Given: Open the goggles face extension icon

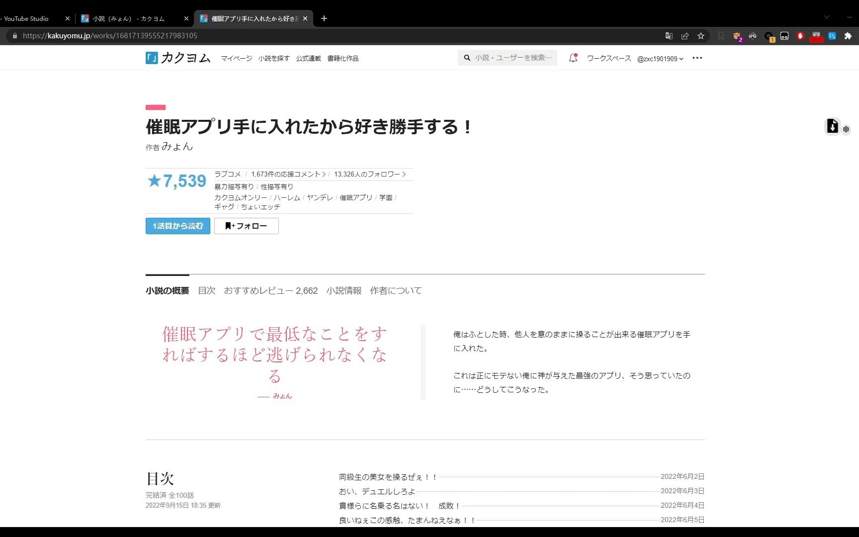Looking at the screenshot, I should [753, 36].
